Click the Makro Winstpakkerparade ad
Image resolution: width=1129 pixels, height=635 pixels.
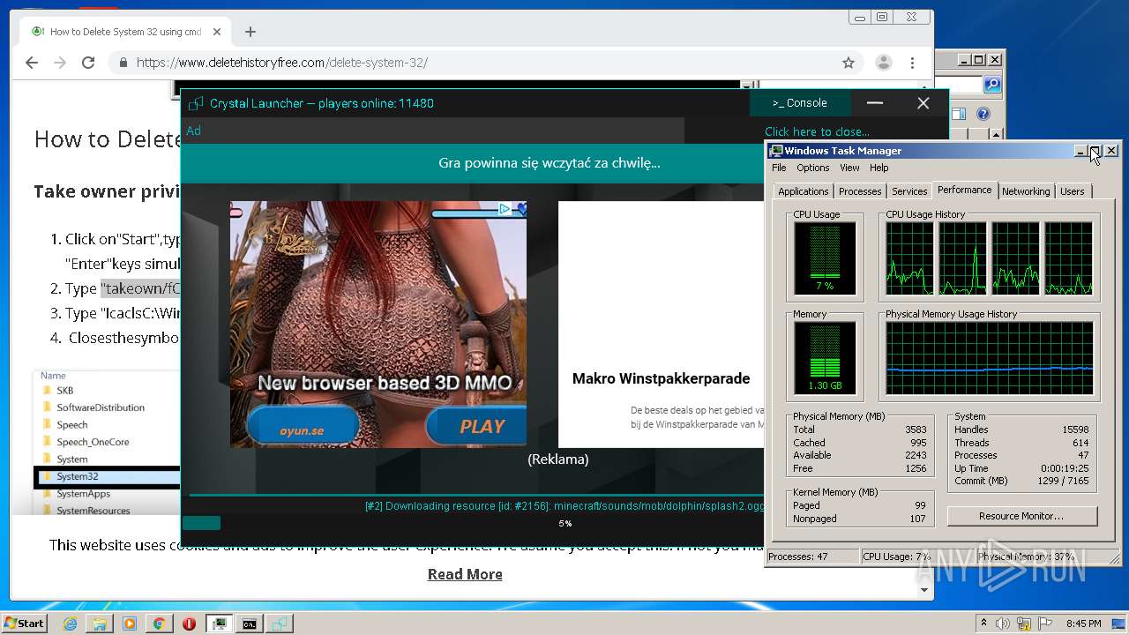tap(661, 325)
